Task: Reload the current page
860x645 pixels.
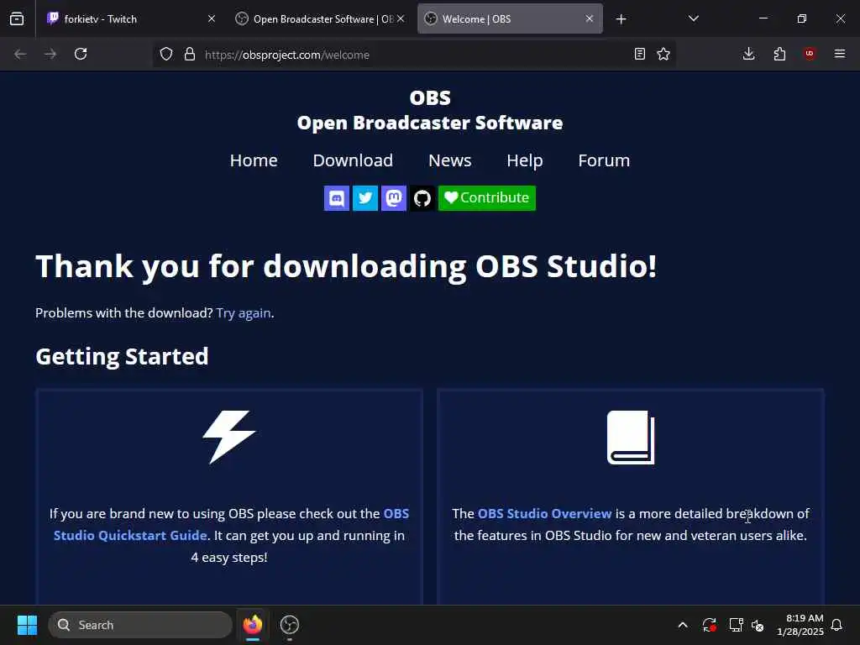Action: click(x=81, y=54)
